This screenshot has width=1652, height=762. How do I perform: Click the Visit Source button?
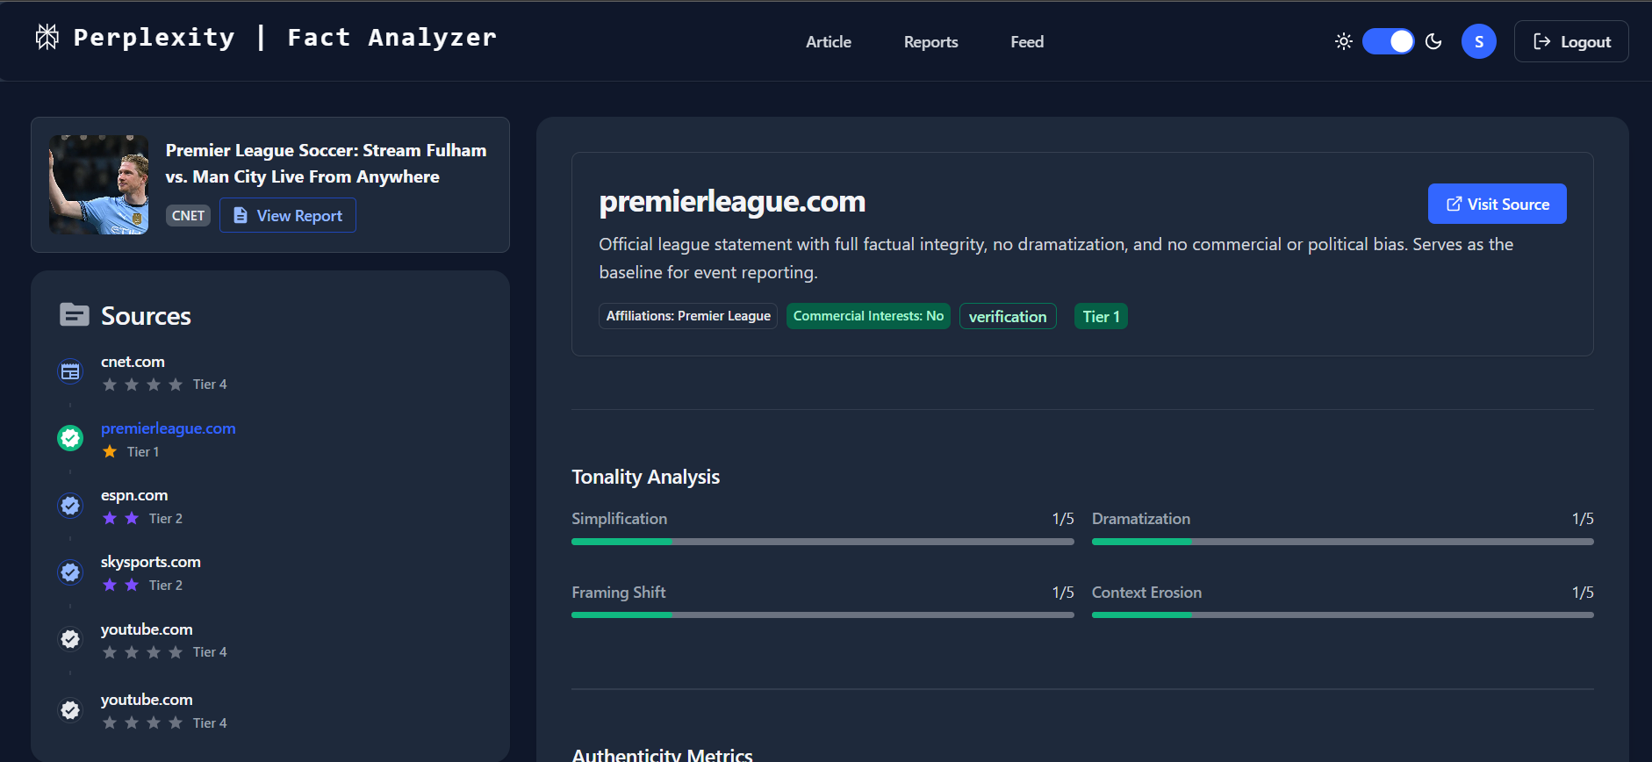pos(1497,204)
